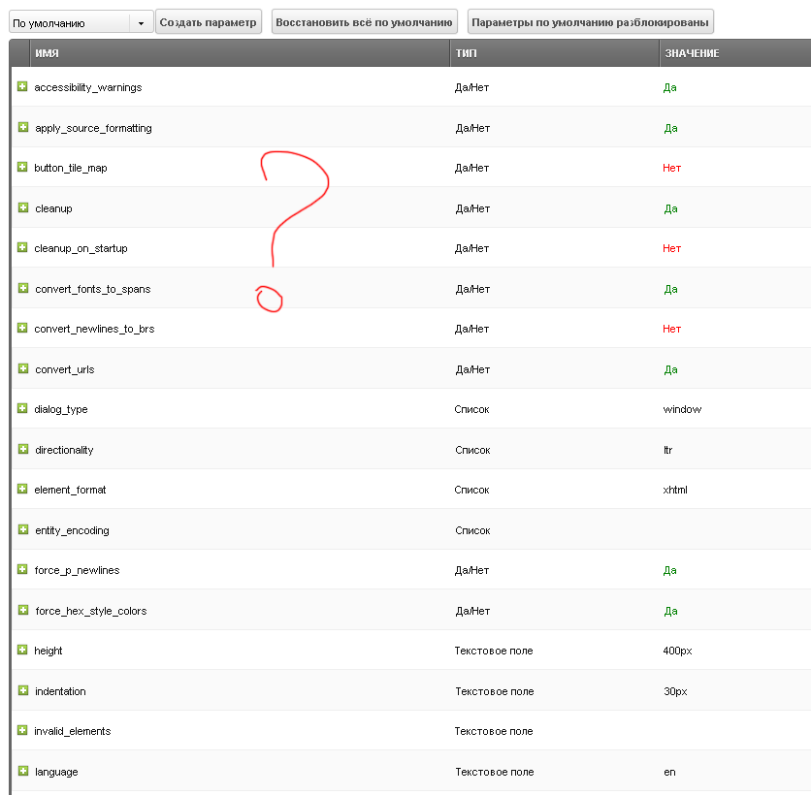811x795 pixels.
Task: Open the 'По умолчанию' dropdown
Action: click(81, 22)
